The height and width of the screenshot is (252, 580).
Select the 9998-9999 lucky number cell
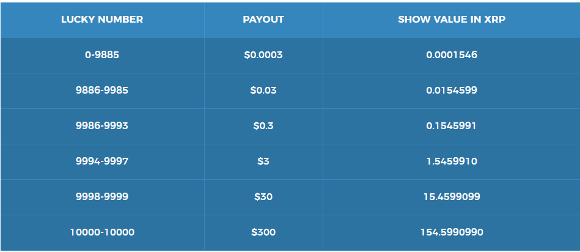(x=102, y=197)
